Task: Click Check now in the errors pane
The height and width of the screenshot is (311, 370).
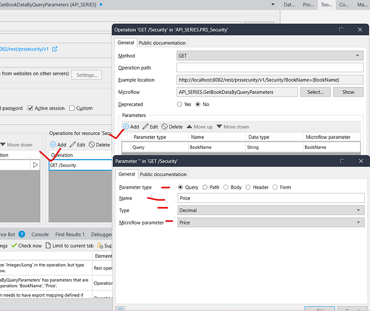Action: (x=26, y=246)
